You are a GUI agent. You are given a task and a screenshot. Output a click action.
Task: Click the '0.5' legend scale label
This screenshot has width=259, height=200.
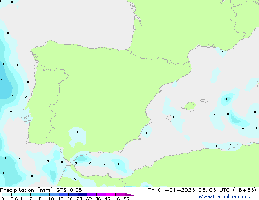[14, 198]
